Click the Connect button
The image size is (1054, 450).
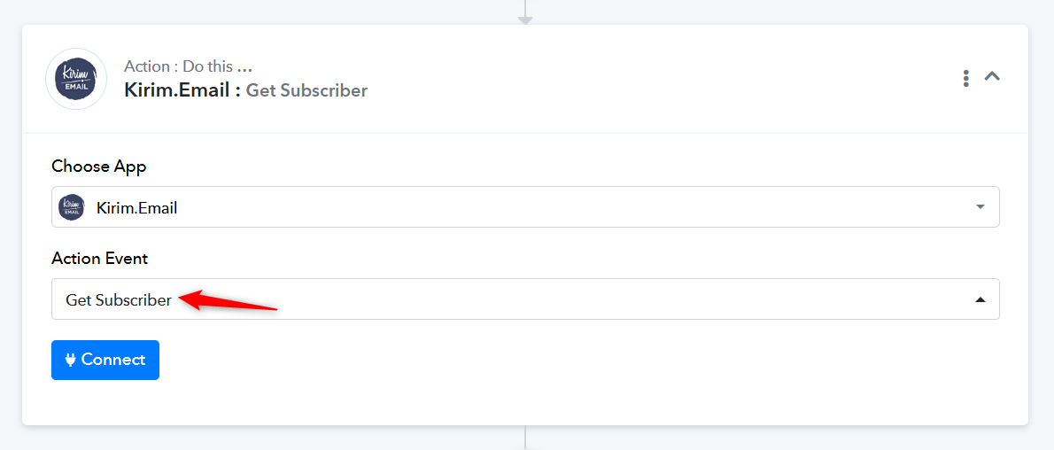pyautogui.click(x=105, y=360)
